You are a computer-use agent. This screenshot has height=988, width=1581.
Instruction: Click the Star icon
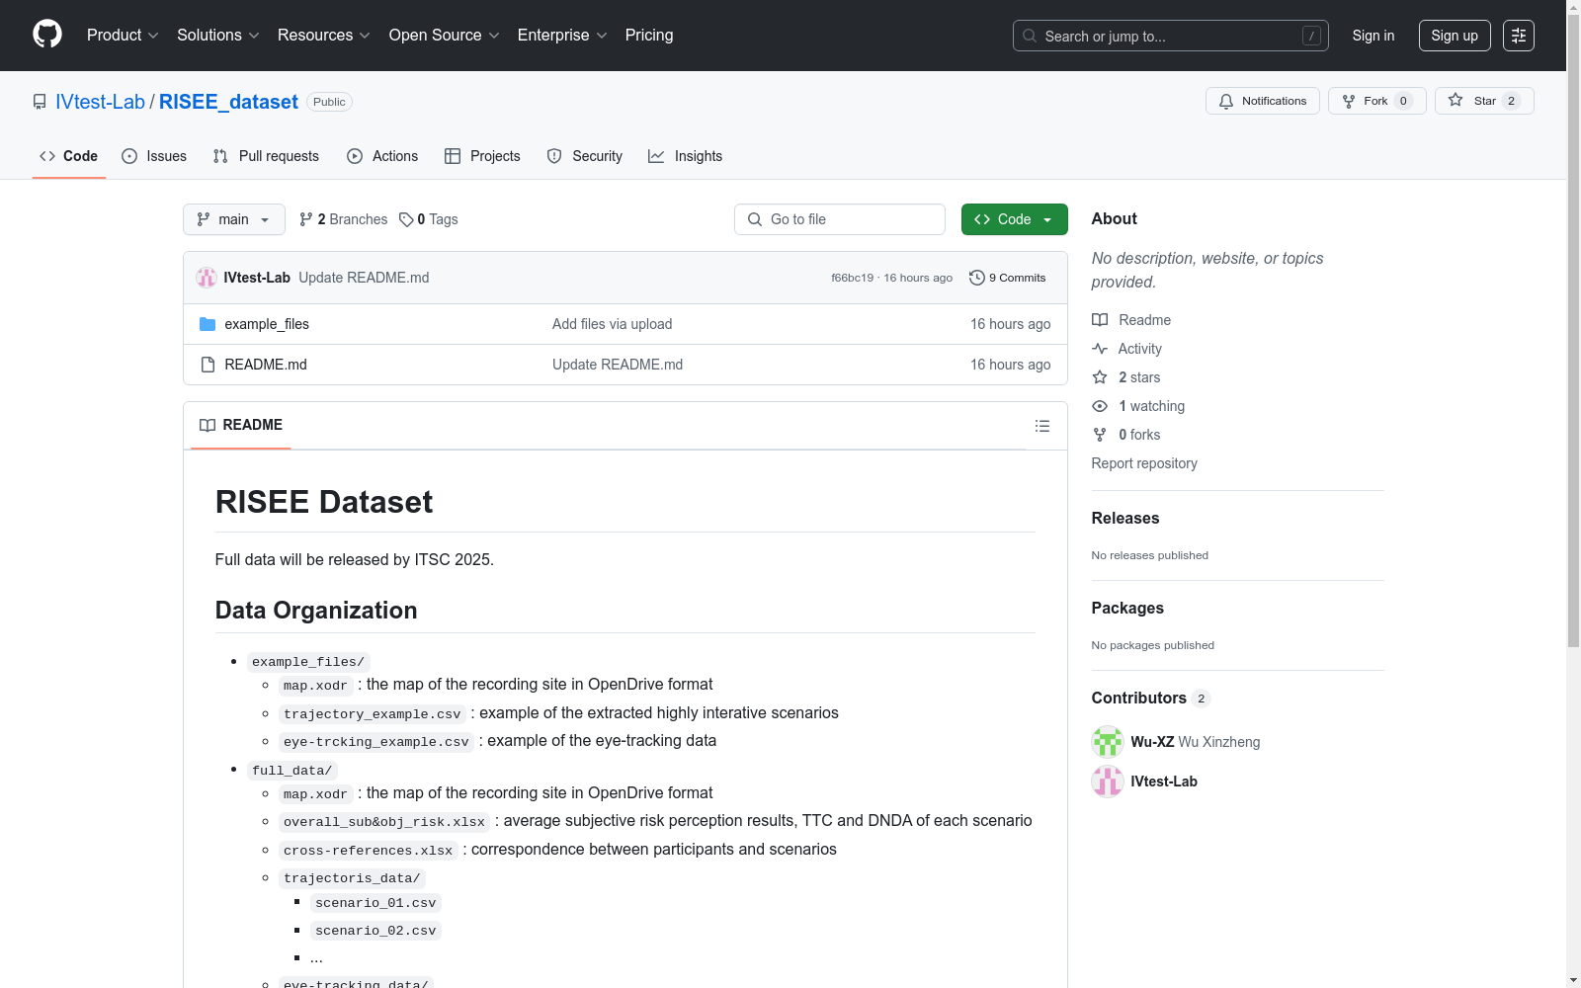point(1456,100)
